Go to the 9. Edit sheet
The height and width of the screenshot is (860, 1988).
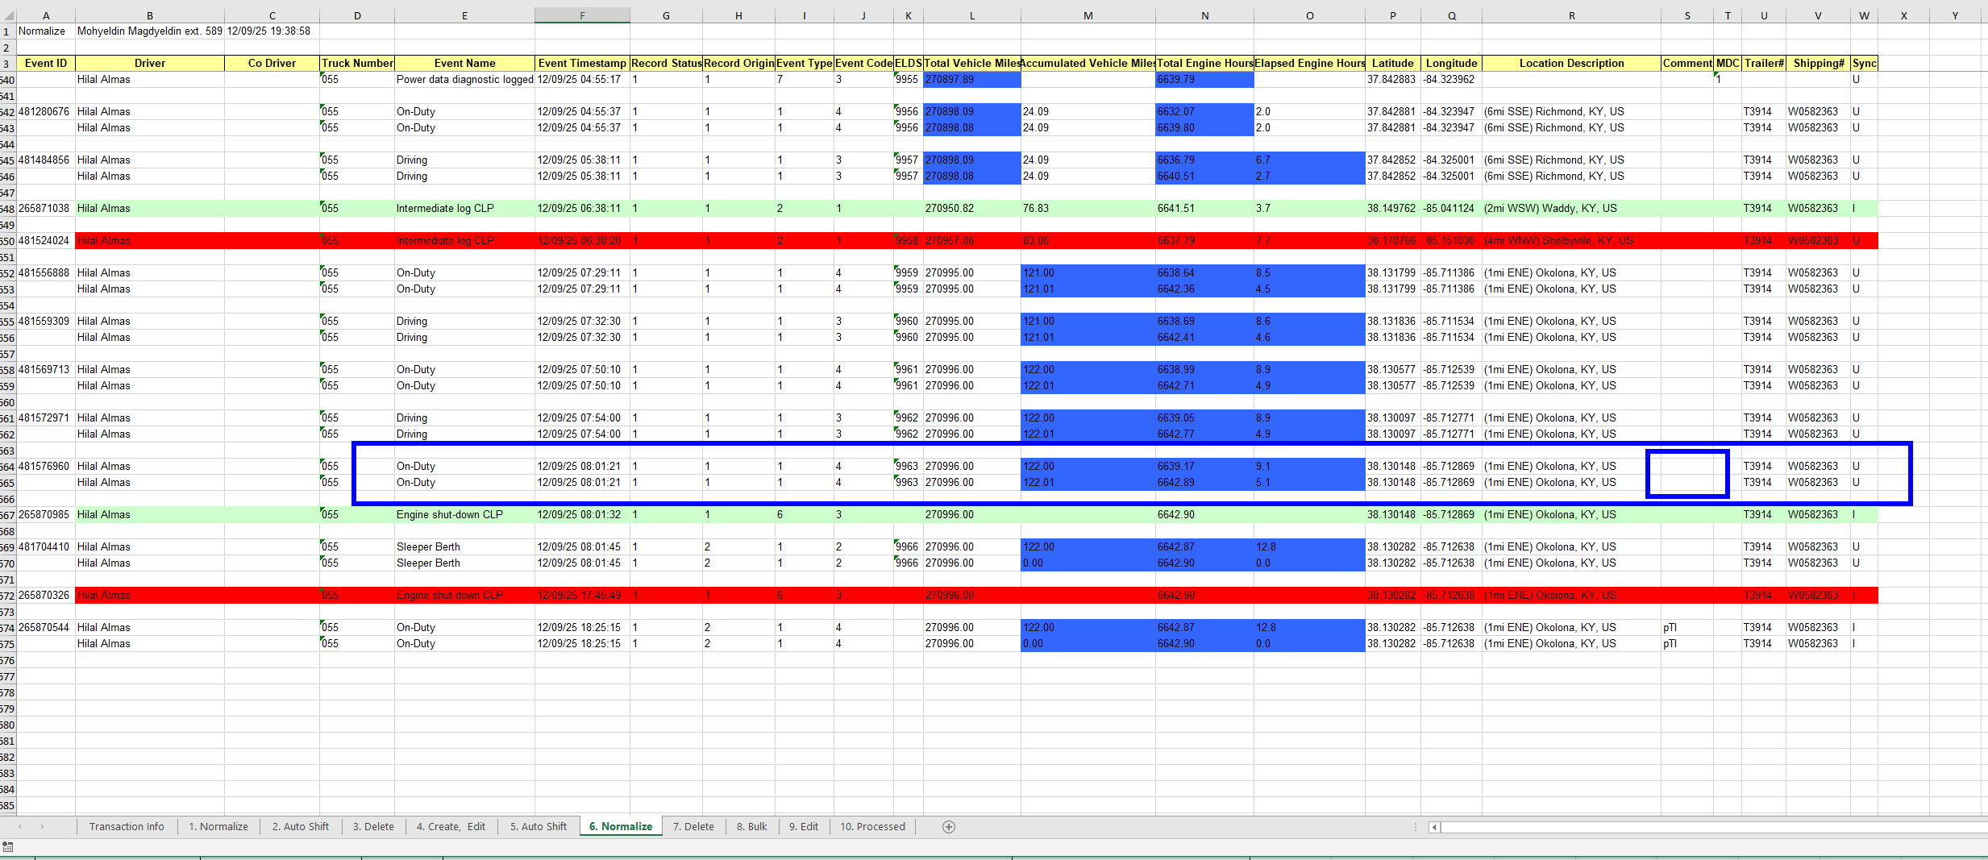click(x=804, y=827)
